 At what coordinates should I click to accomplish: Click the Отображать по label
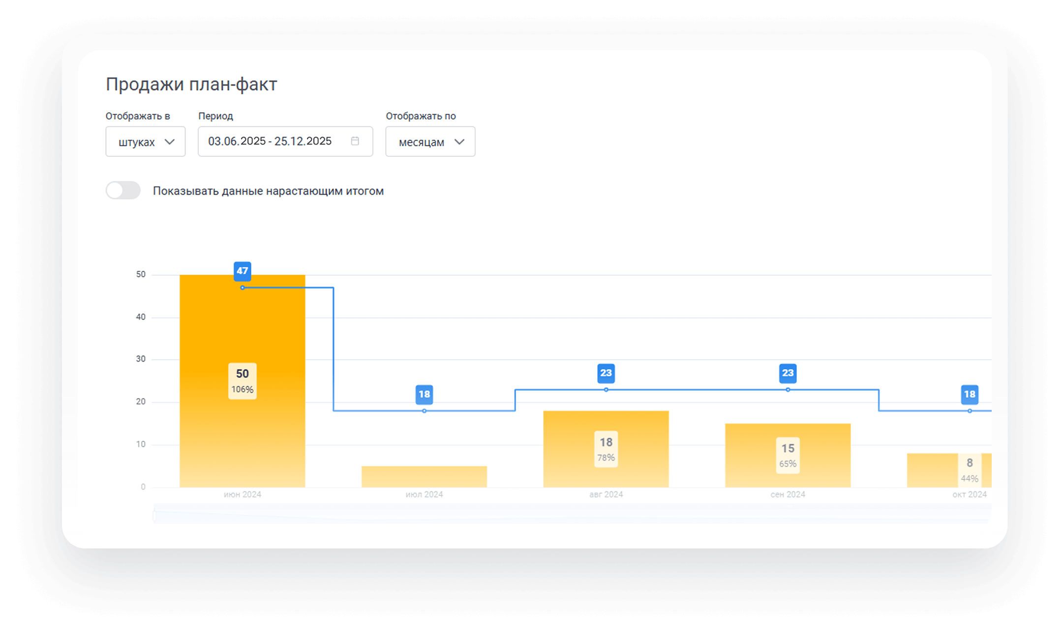pos(421,116)
